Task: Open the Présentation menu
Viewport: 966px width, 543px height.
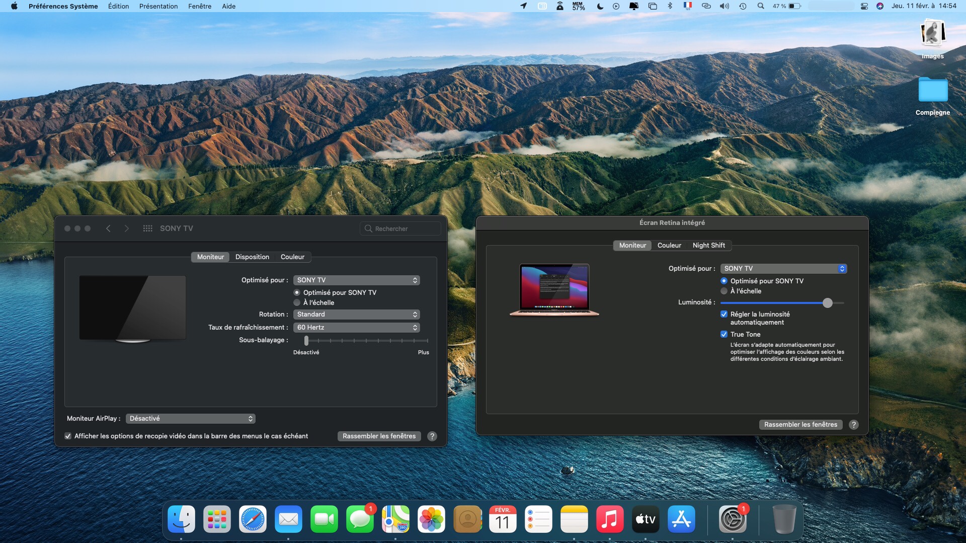Action: coord(158,6)
